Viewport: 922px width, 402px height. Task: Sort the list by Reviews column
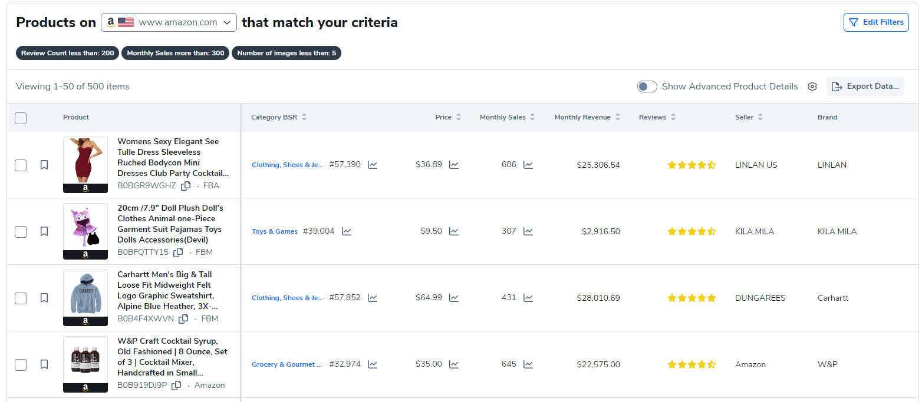coord(657,117)
